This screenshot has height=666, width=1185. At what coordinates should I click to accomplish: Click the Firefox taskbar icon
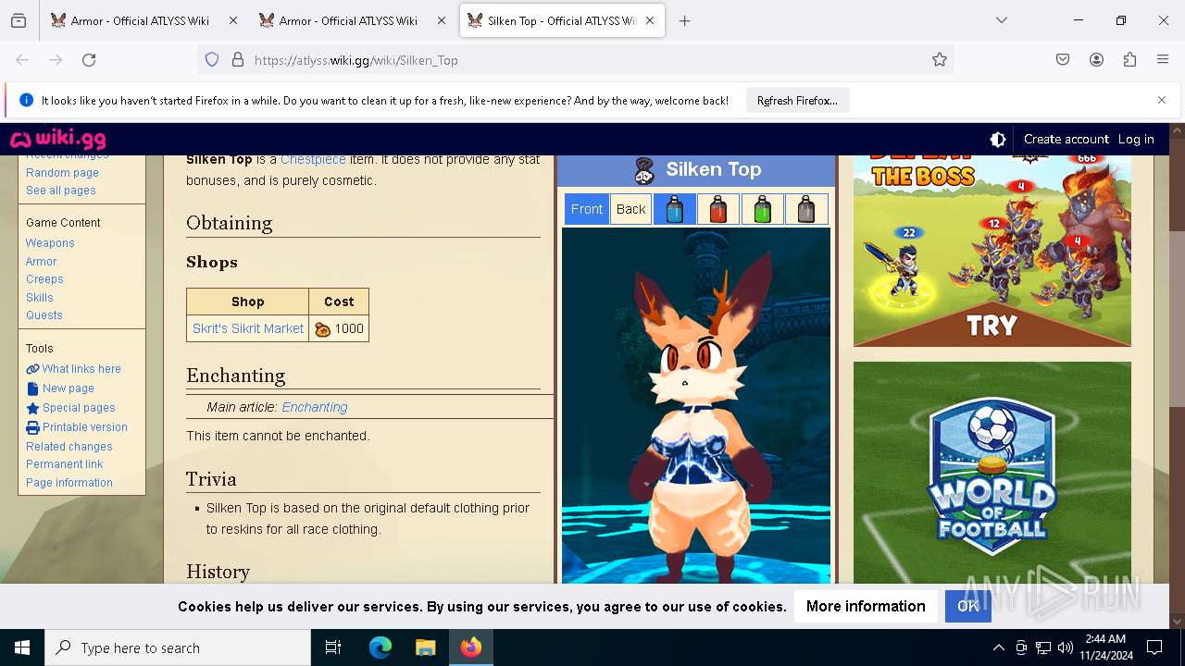(470, 647)
